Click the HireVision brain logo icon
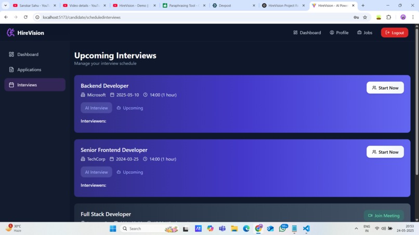Image resolution: width=419 pixels, height=235 pixels. (x=10, y=33)
